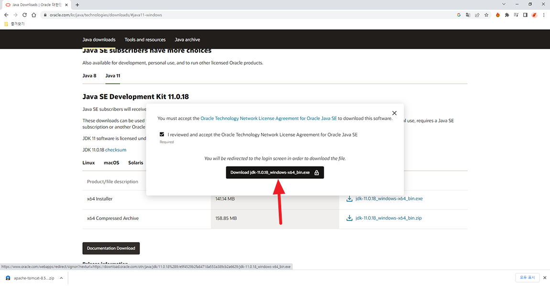550x286 pixels.
Task: Close the Java Downloads browser tab
Action: tap(66, 5)
